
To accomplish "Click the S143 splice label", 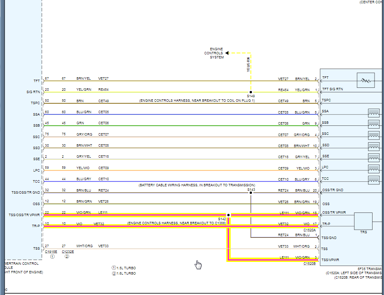I will (x=251, y=190).
